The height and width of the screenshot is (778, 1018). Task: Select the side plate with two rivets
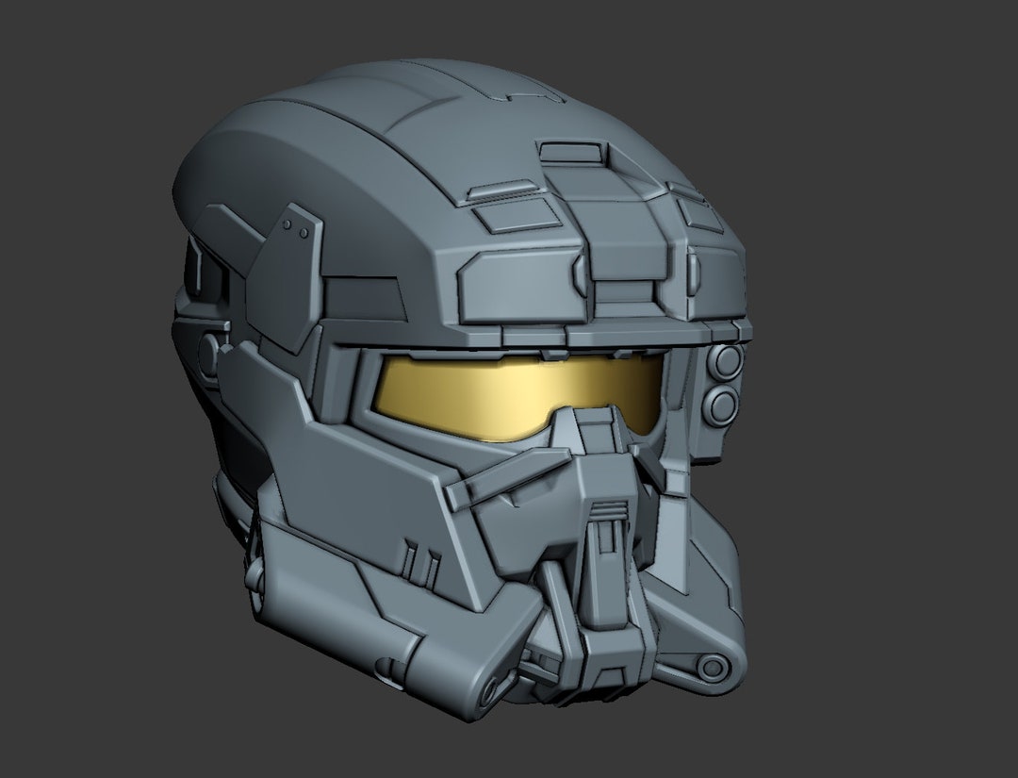pyautogui.click(x=285, y=278)
